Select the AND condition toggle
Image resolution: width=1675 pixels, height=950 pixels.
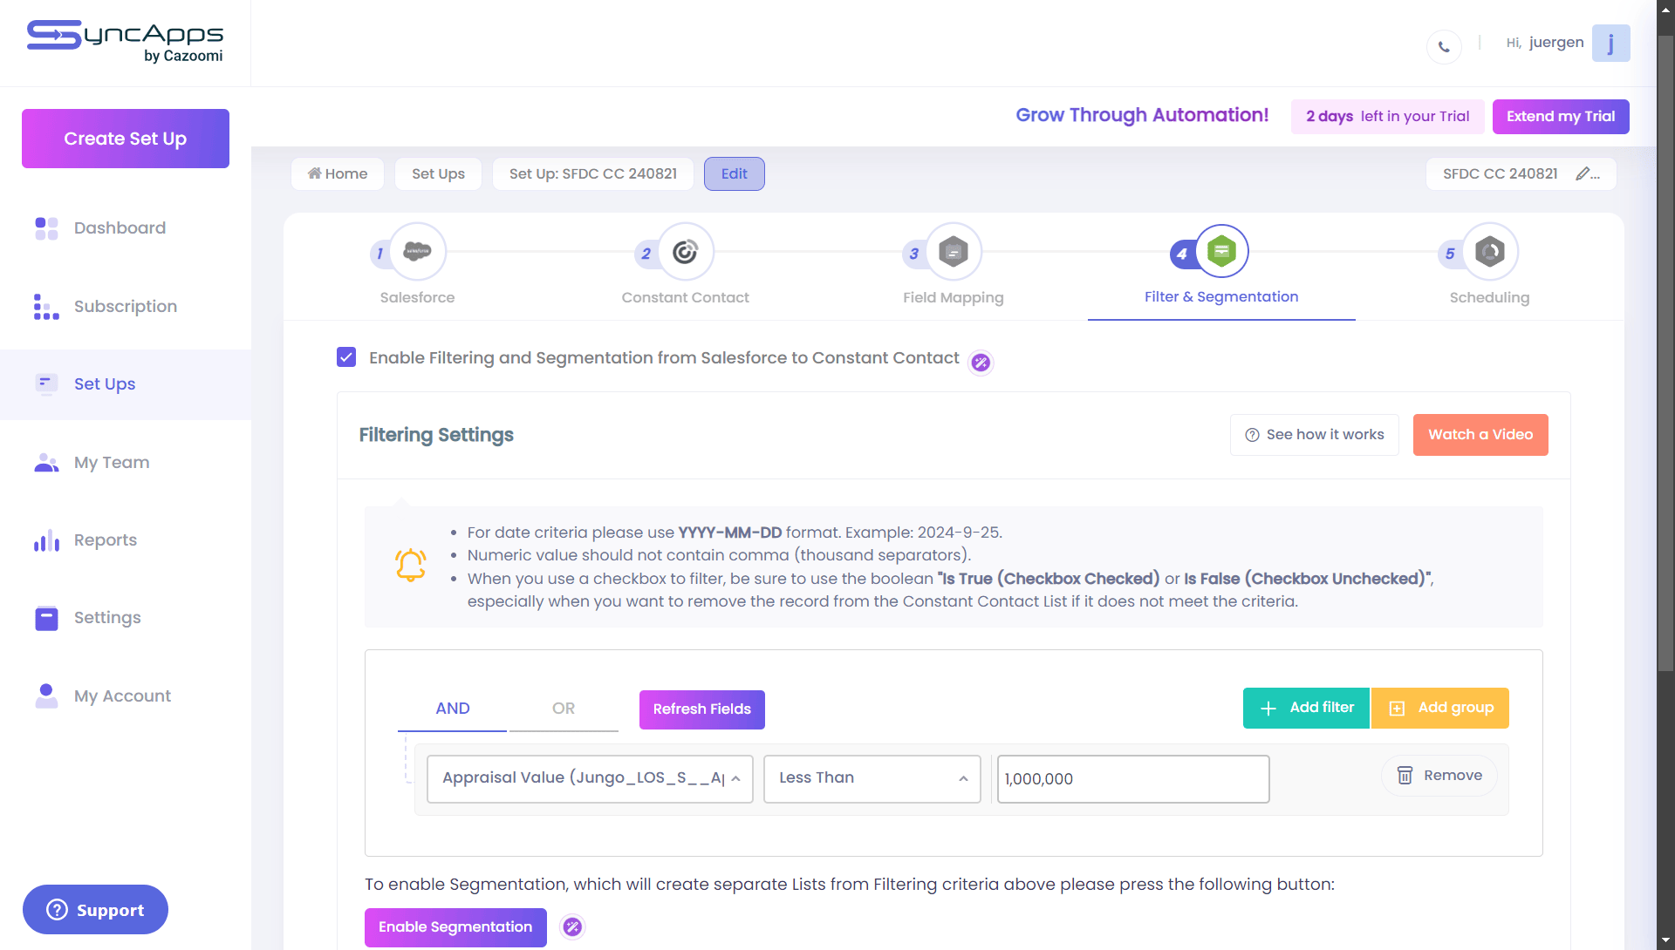coord(452,709)
